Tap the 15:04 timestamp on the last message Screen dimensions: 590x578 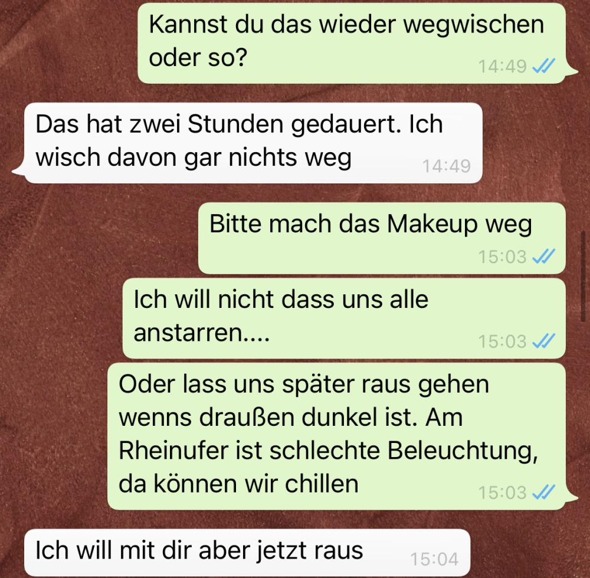click(434, 560)
